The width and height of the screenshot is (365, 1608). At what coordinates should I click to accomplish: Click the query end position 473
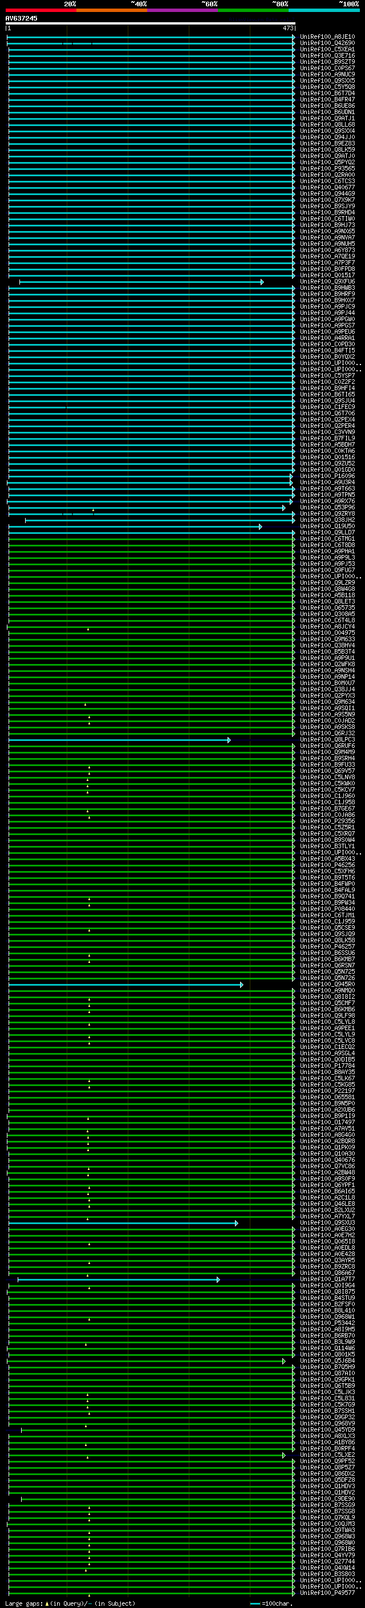(287, 28)
